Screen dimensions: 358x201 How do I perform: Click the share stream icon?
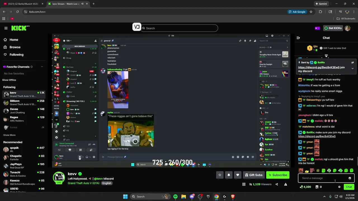277,184
